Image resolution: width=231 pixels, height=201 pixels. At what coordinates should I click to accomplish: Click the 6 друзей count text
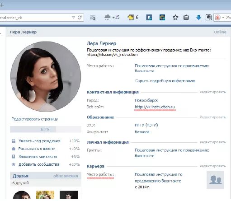20,183
